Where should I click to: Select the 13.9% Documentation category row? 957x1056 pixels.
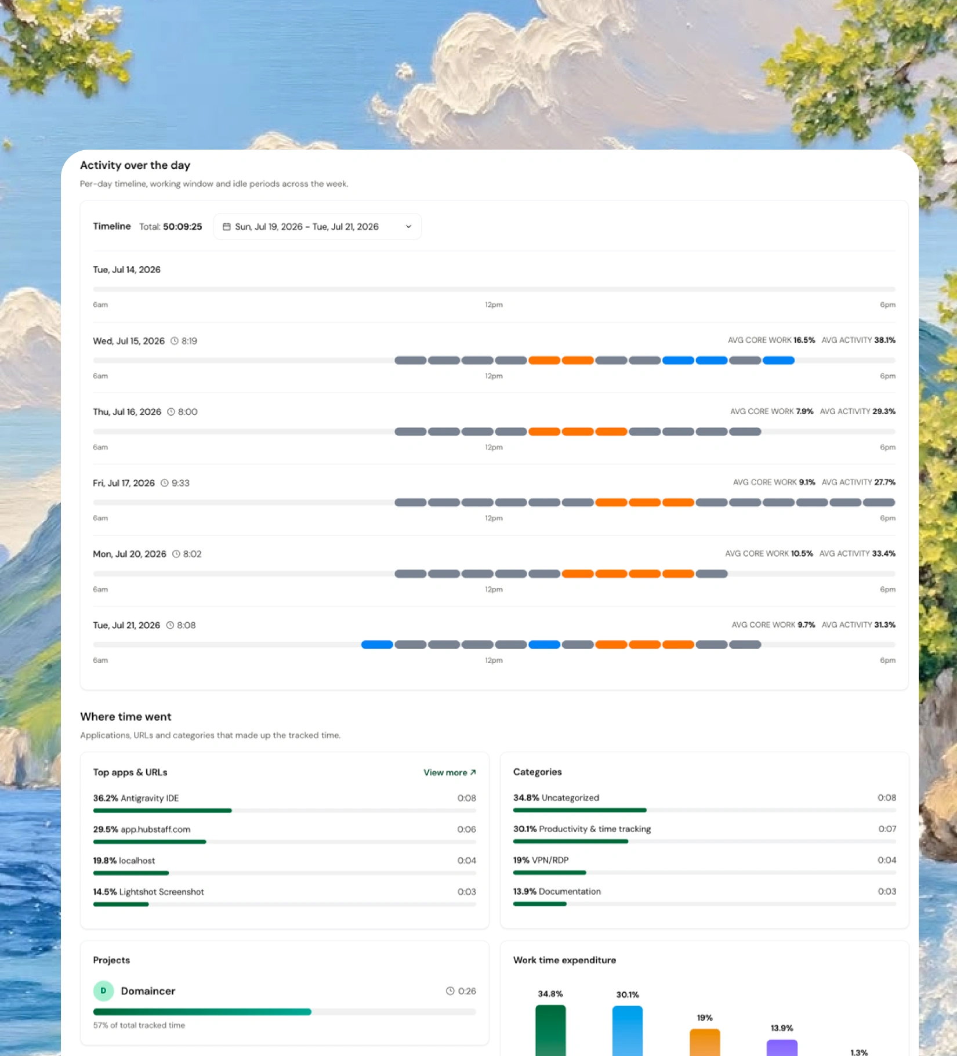(x=705, y=897)
